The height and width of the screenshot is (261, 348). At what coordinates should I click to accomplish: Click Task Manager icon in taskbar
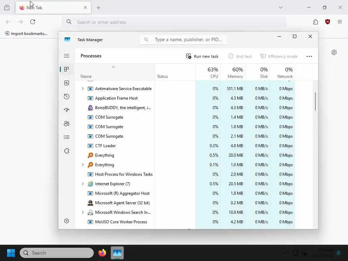click(x=117, y=253)
